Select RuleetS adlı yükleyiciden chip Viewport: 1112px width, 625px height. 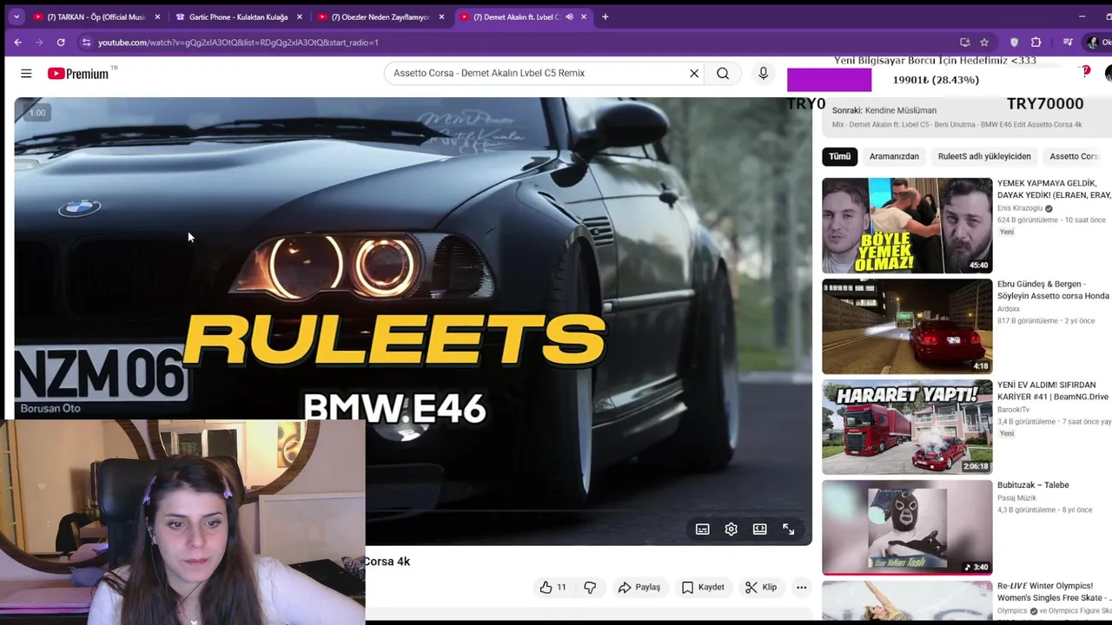tap(984, 156)
